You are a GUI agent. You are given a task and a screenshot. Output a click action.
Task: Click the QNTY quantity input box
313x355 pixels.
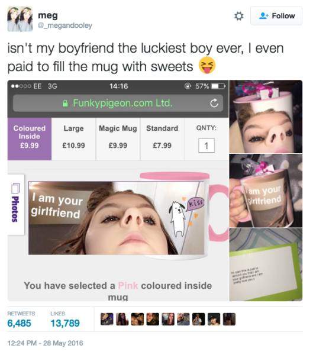coord(206,146)
